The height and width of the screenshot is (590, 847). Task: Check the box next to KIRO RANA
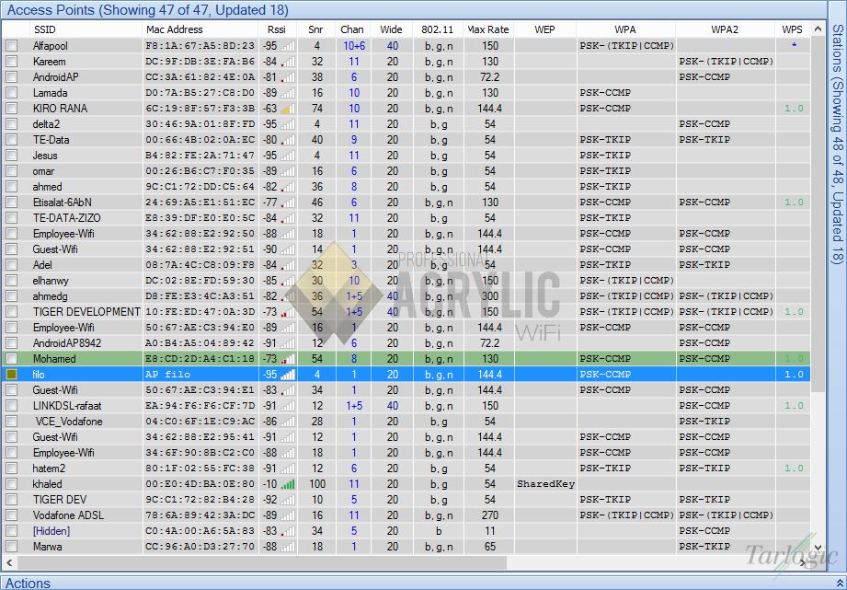click(11, 109)
